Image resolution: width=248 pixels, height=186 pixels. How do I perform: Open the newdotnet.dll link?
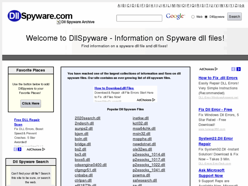click(144, 144)
